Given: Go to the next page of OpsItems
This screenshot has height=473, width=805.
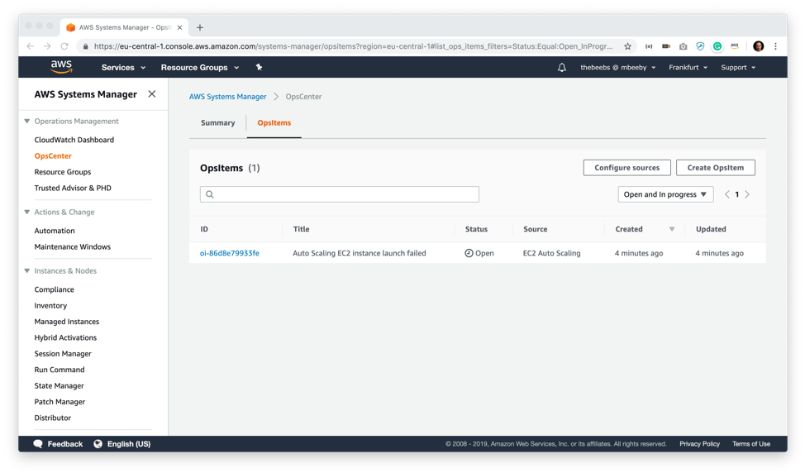Looking at the screenshot, I should [x=747, y=194].
